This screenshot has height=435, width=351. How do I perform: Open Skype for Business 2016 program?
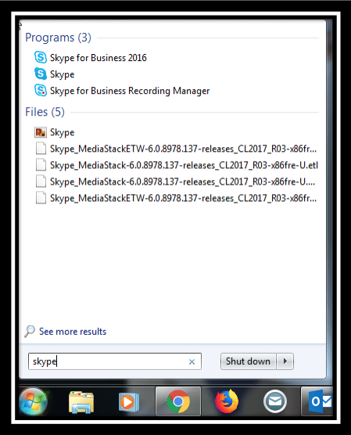[x=91, y=58]
